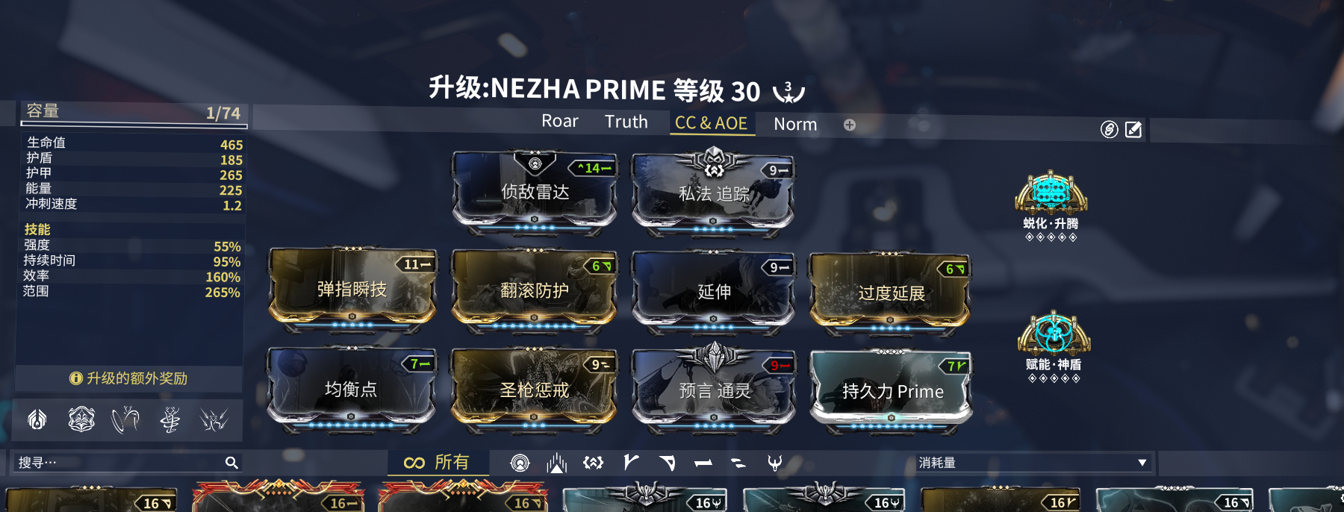Open 升级的额外奖励 info link
The image size is (1344, 512).
click(128, 378)
